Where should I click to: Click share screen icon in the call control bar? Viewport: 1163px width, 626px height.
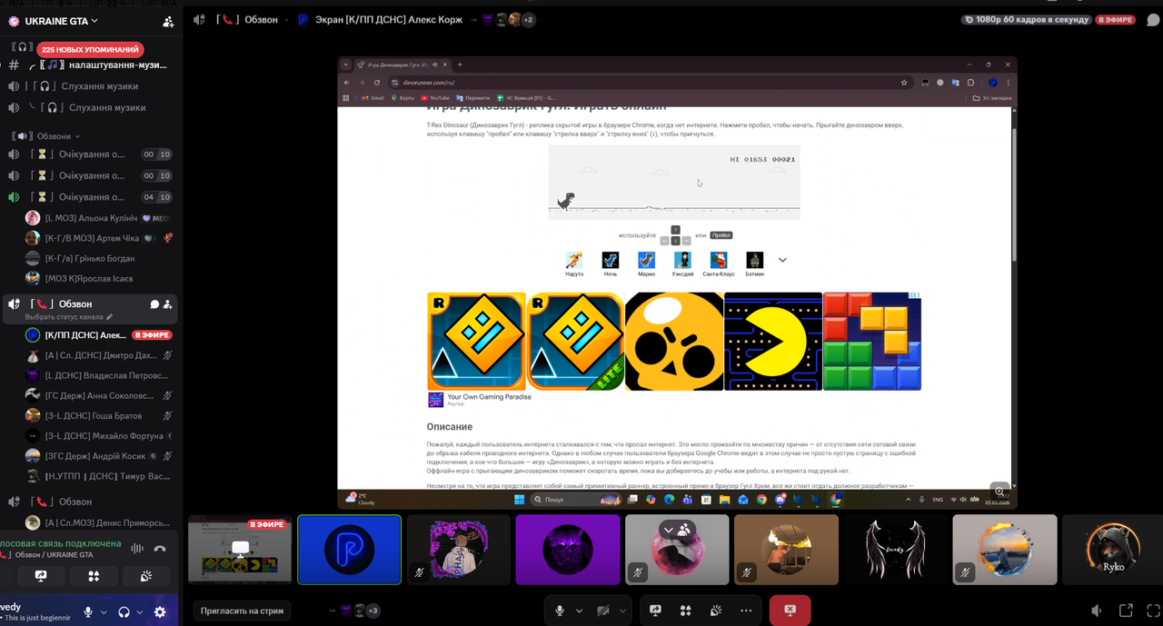tap(655, 611)
